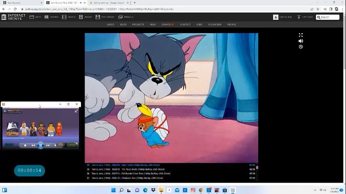
Task: Close the Tom & Jerry browser tab
Action: (x=85, y=3)
